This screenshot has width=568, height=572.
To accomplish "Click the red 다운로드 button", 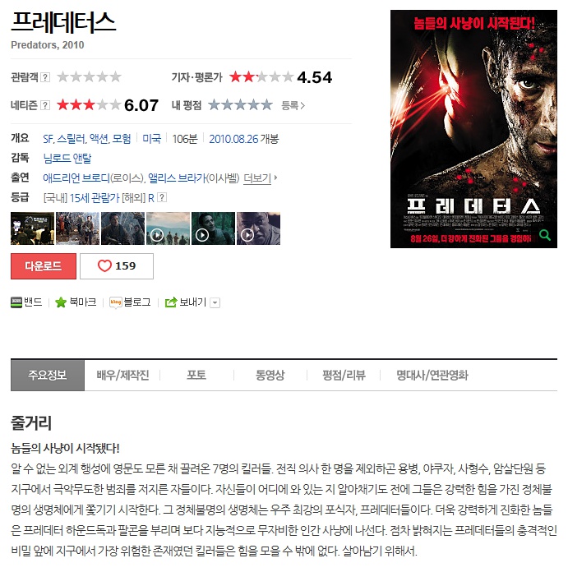I will point(44,266).
